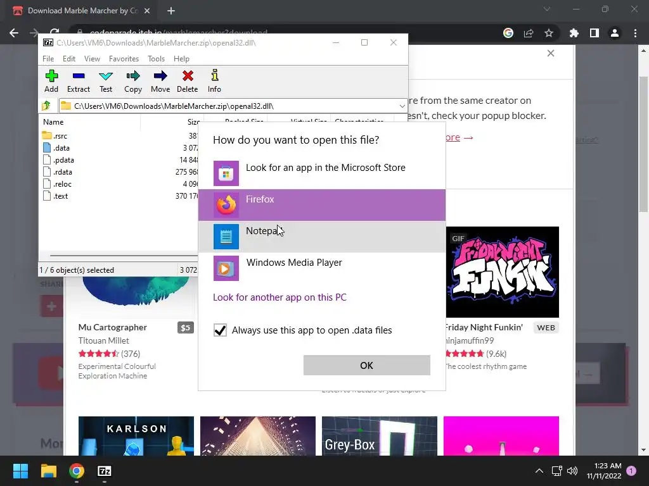Choose Firefox to open the file
The height and width of the screenshot is (486, 649).
click(322, 205)
